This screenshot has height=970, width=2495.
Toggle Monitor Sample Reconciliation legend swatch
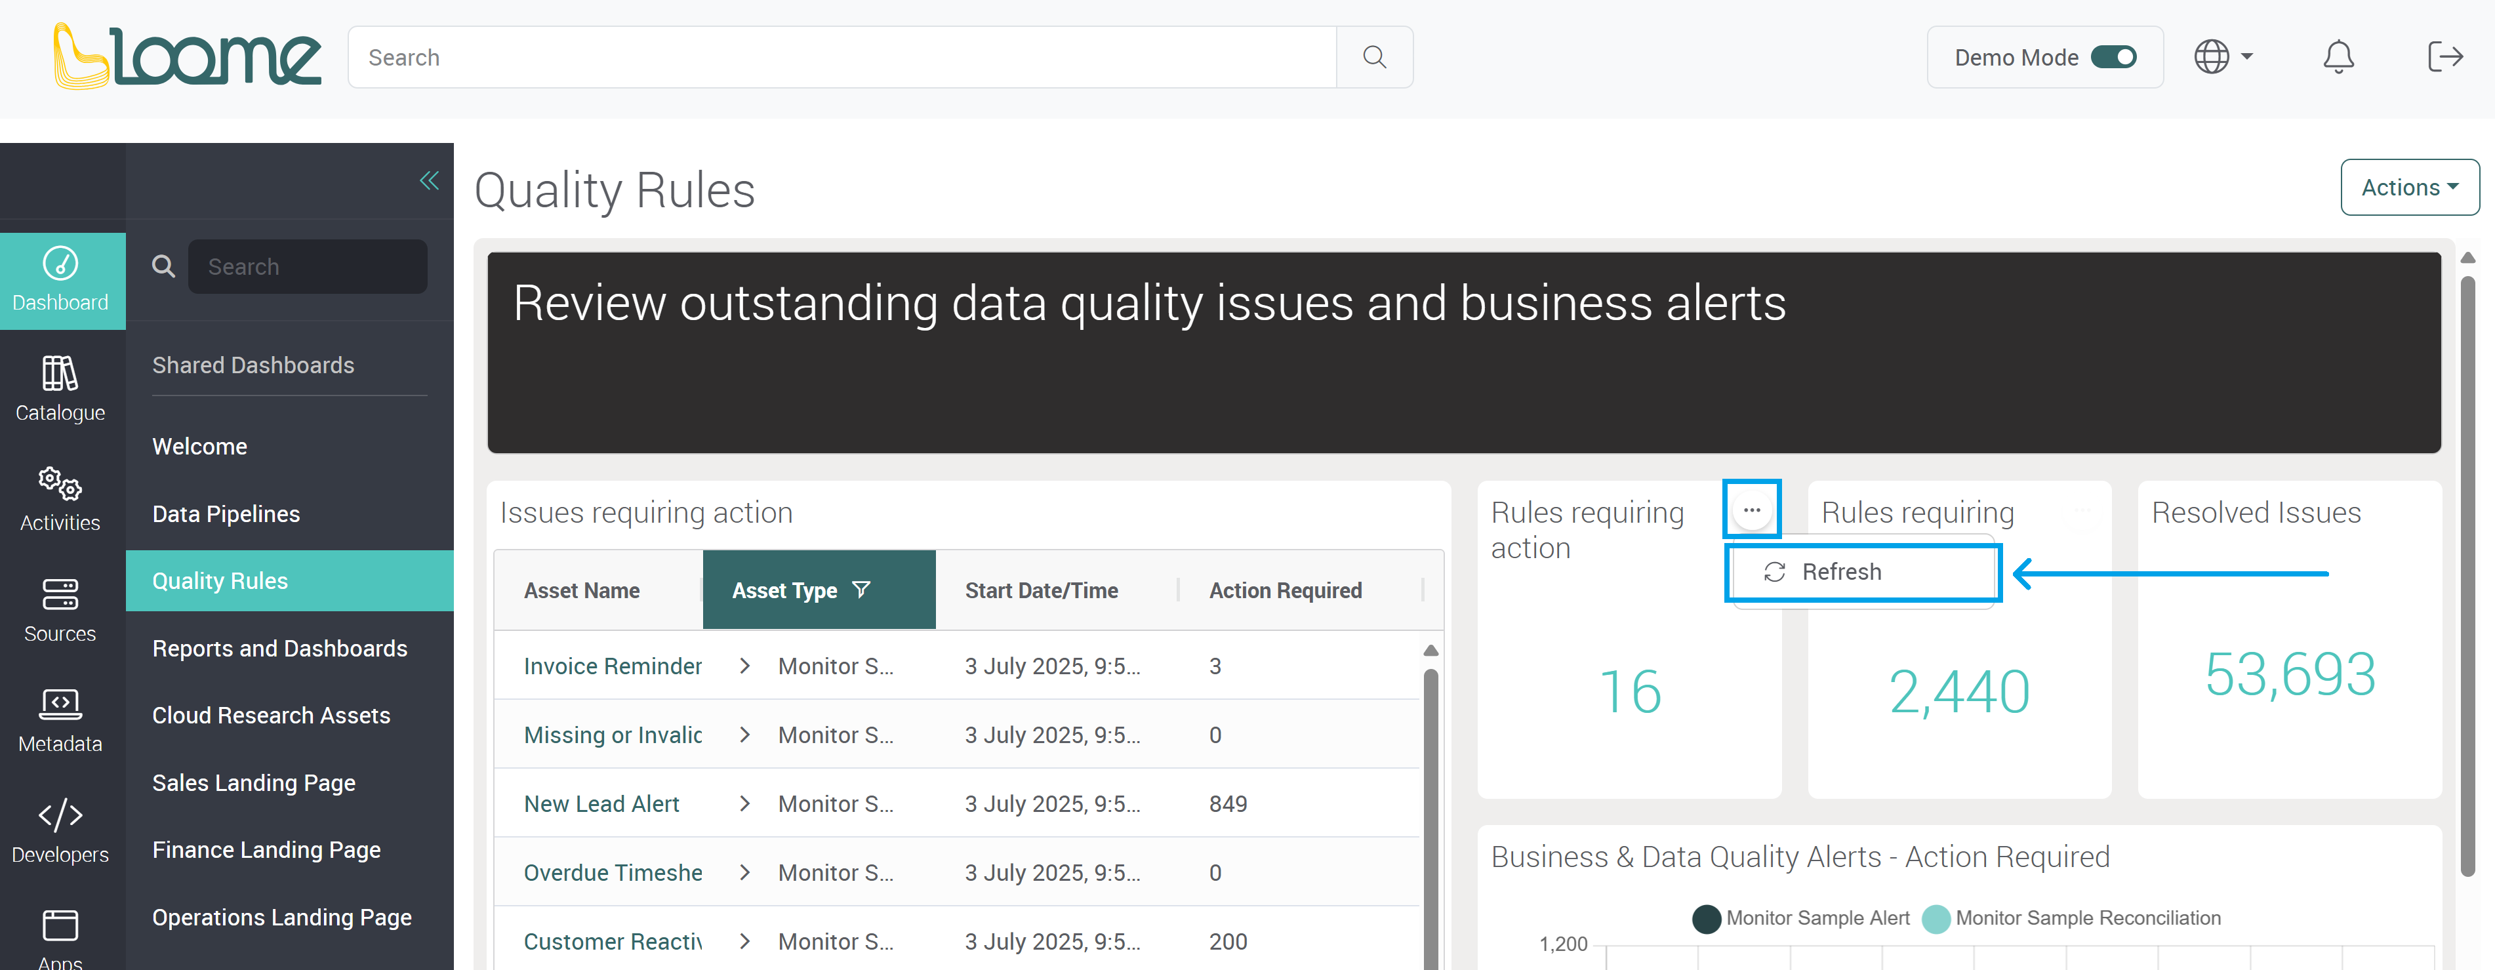point(1935,919)
